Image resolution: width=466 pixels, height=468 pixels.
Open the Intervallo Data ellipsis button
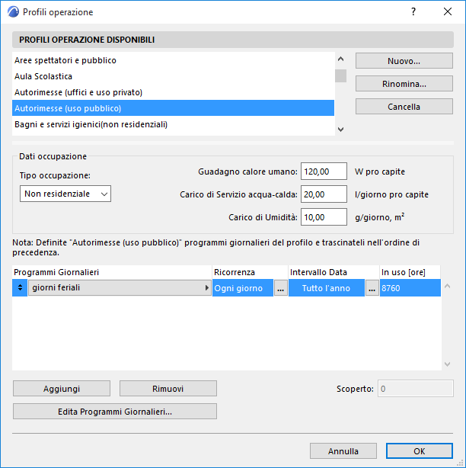point(372,288)
